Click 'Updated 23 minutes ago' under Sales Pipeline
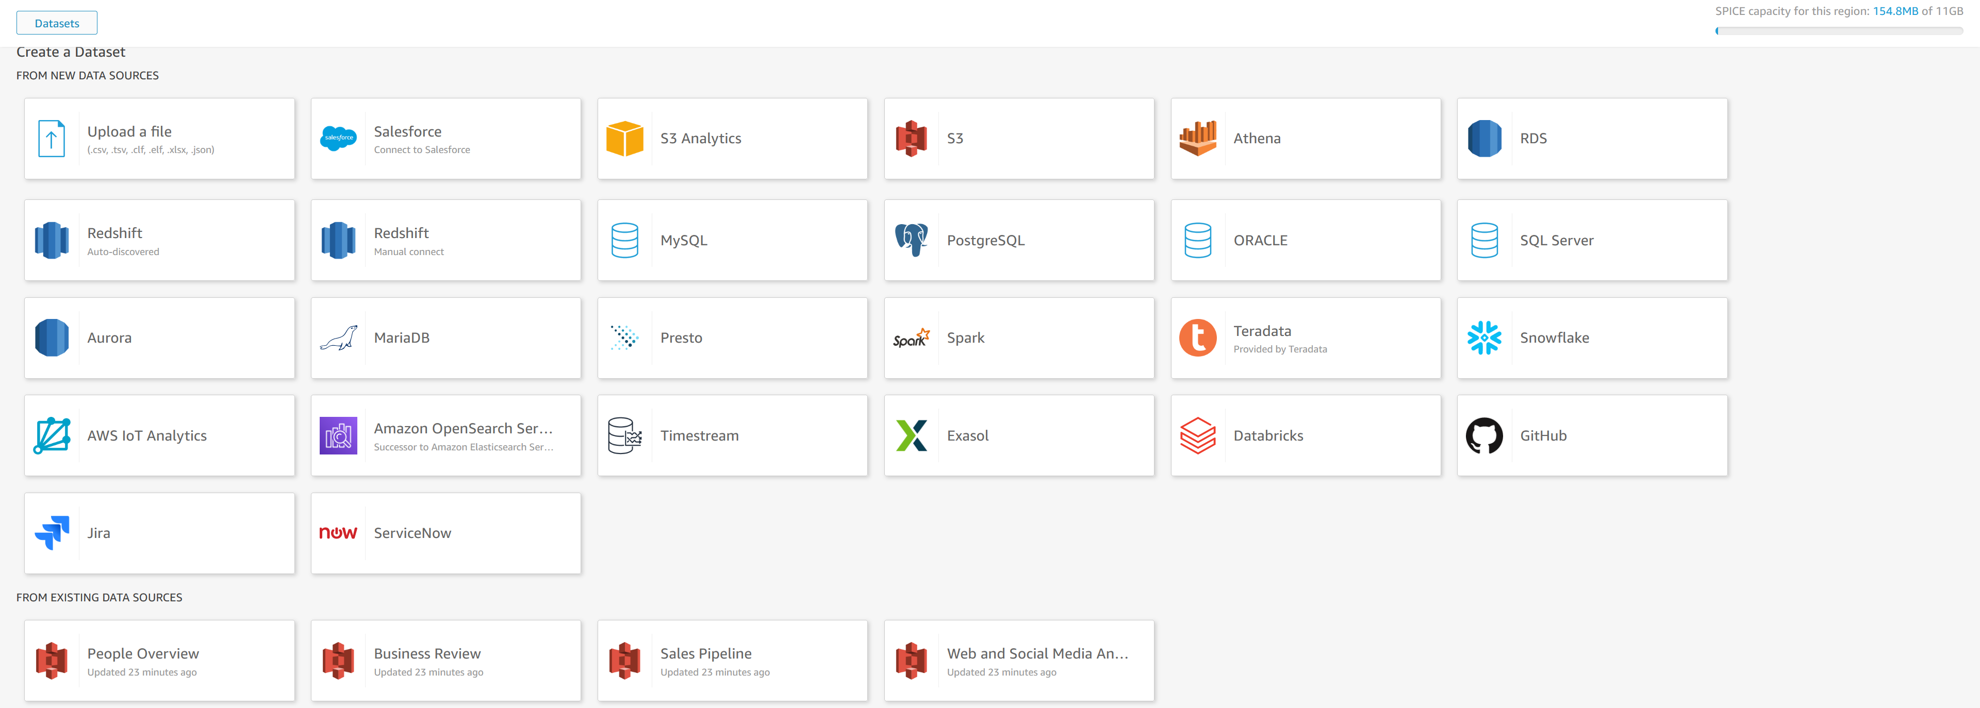Image resolution: width=1980 pixels, height=708 pixels. point(715,672)
